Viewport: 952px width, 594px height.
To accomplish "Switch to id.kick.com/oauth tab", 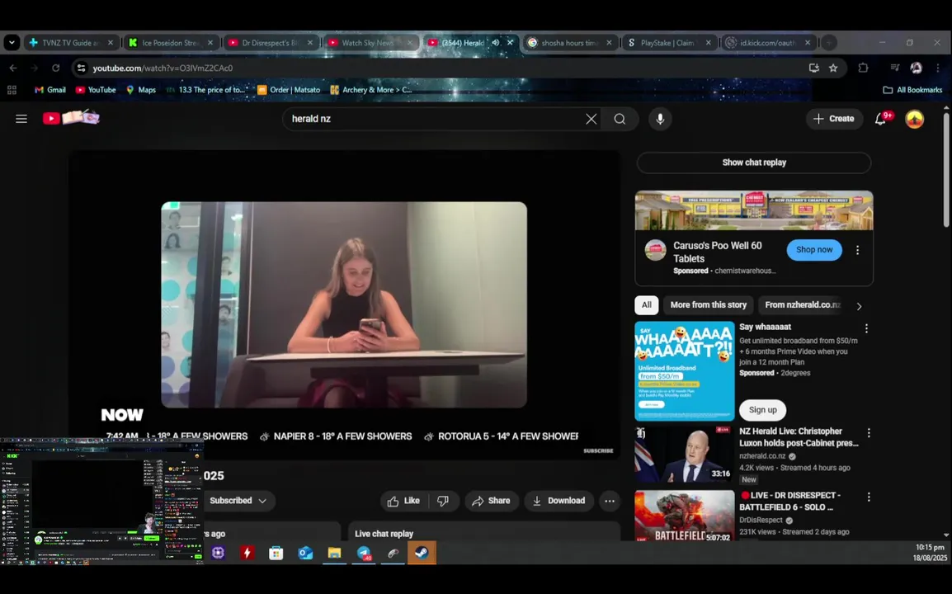I will [769, 43].
